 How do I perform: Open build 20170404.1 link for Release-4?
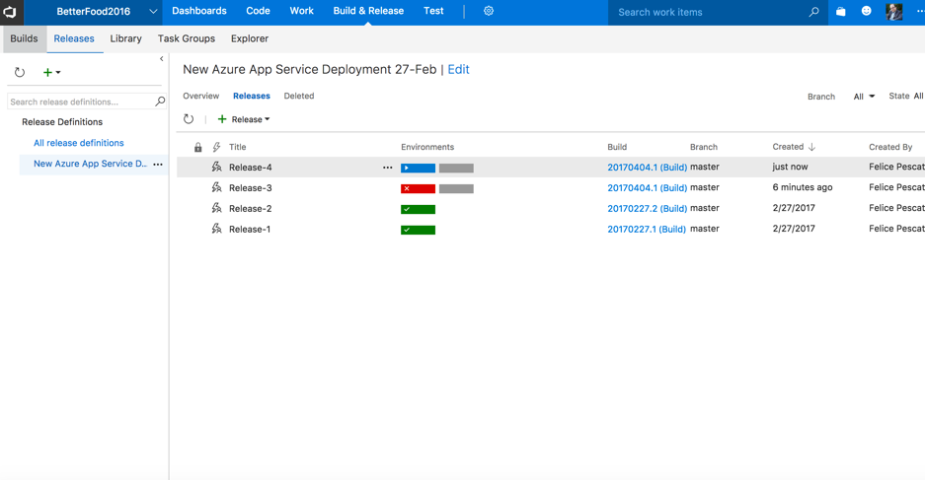pos(648,168)
